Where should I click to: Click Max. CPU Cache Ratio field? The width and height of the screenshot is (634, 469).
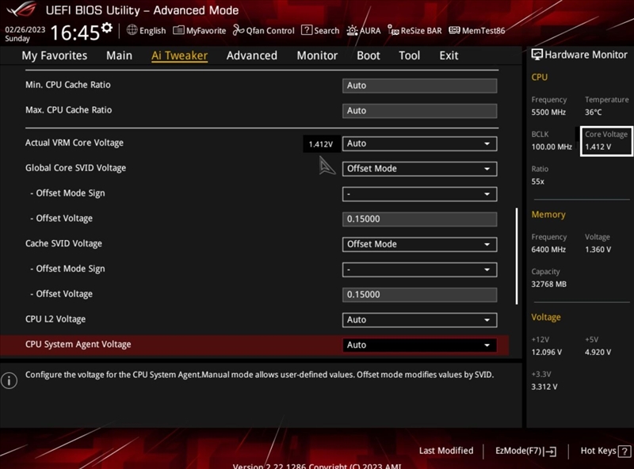[x=420, y=111]
